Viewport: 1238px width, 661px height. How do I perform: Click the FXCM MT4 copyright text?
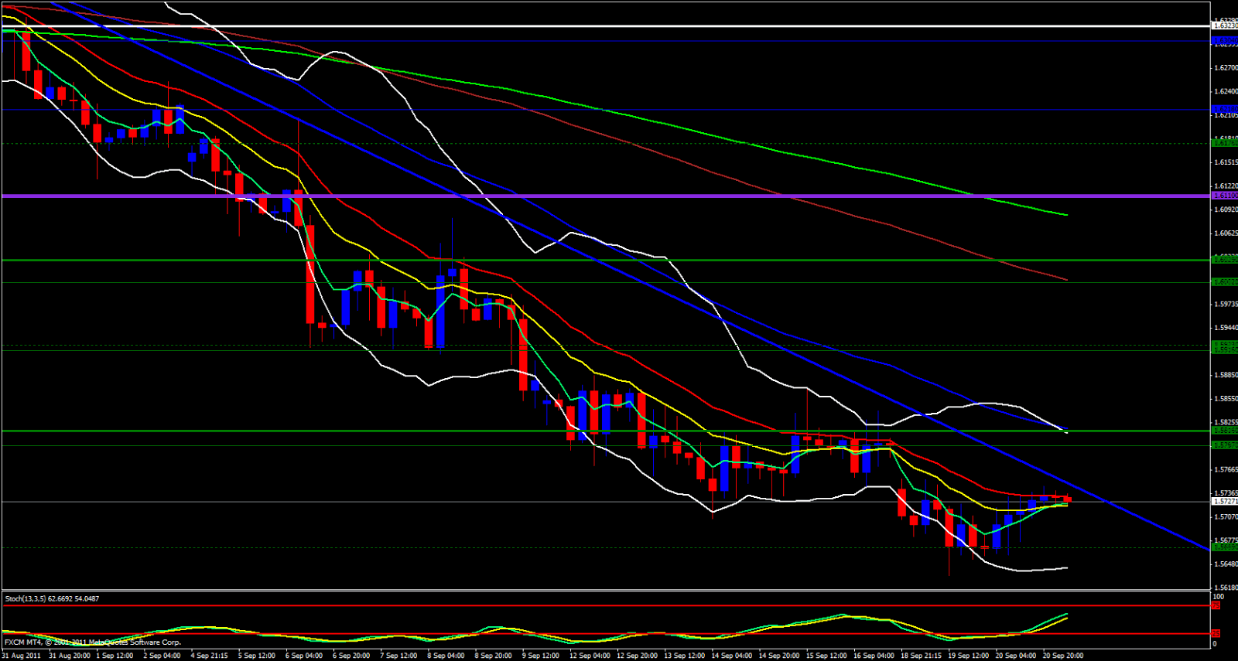point(93,642)
